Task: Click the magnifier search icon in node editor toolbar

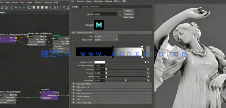Action: [x=51, y=8]
